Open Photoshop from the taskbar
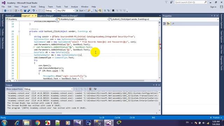The width and height of the screenshot is (224, 126). tap(89, 123)
